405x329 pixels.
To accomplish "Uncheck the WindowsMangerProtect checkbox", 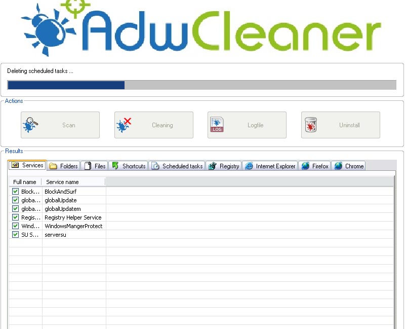I will pyautogui.click(x=15, y=226).
